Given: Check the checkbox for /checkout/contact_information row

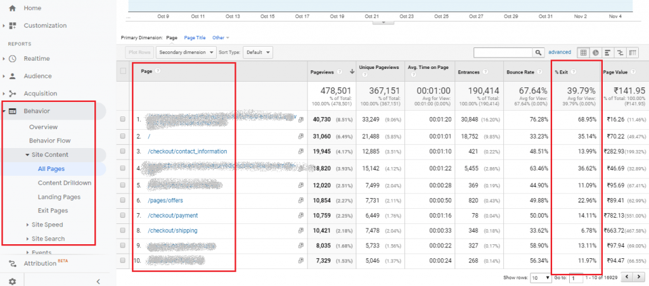Looking at the screenshot, I should point(122,152).
